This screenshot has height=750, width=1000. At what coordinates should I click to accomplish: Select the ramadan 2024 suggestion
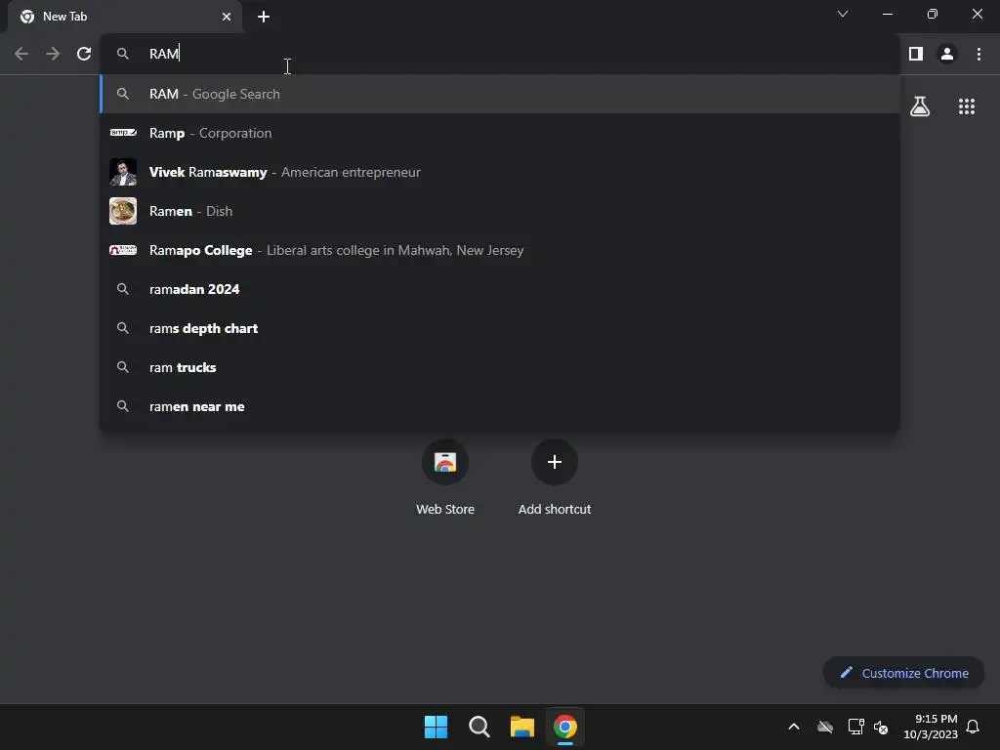500,289
